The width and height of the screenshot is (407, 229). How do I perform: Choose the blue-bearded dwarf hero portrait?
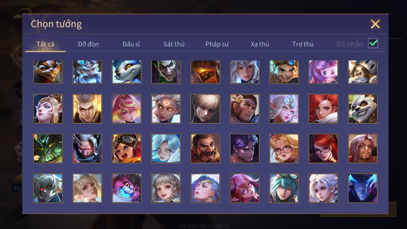pos(87,72)
